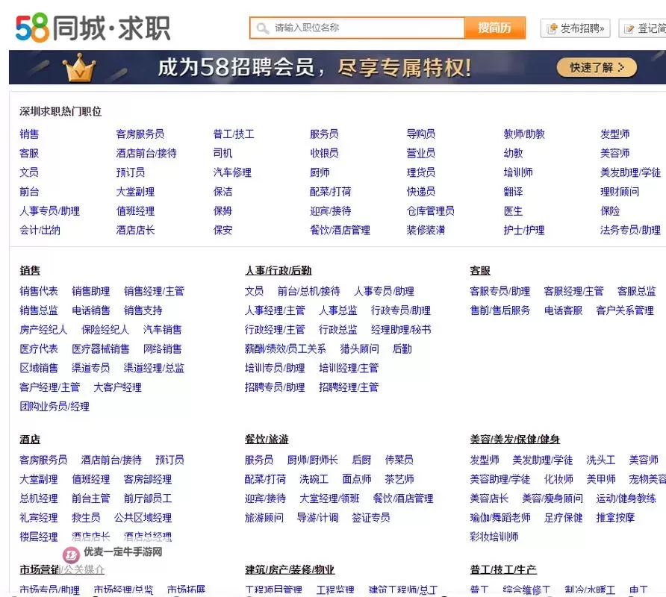Open 运动/健身教练 link
The width and height of the screenshot is (666, 597).
click(626, 498)
